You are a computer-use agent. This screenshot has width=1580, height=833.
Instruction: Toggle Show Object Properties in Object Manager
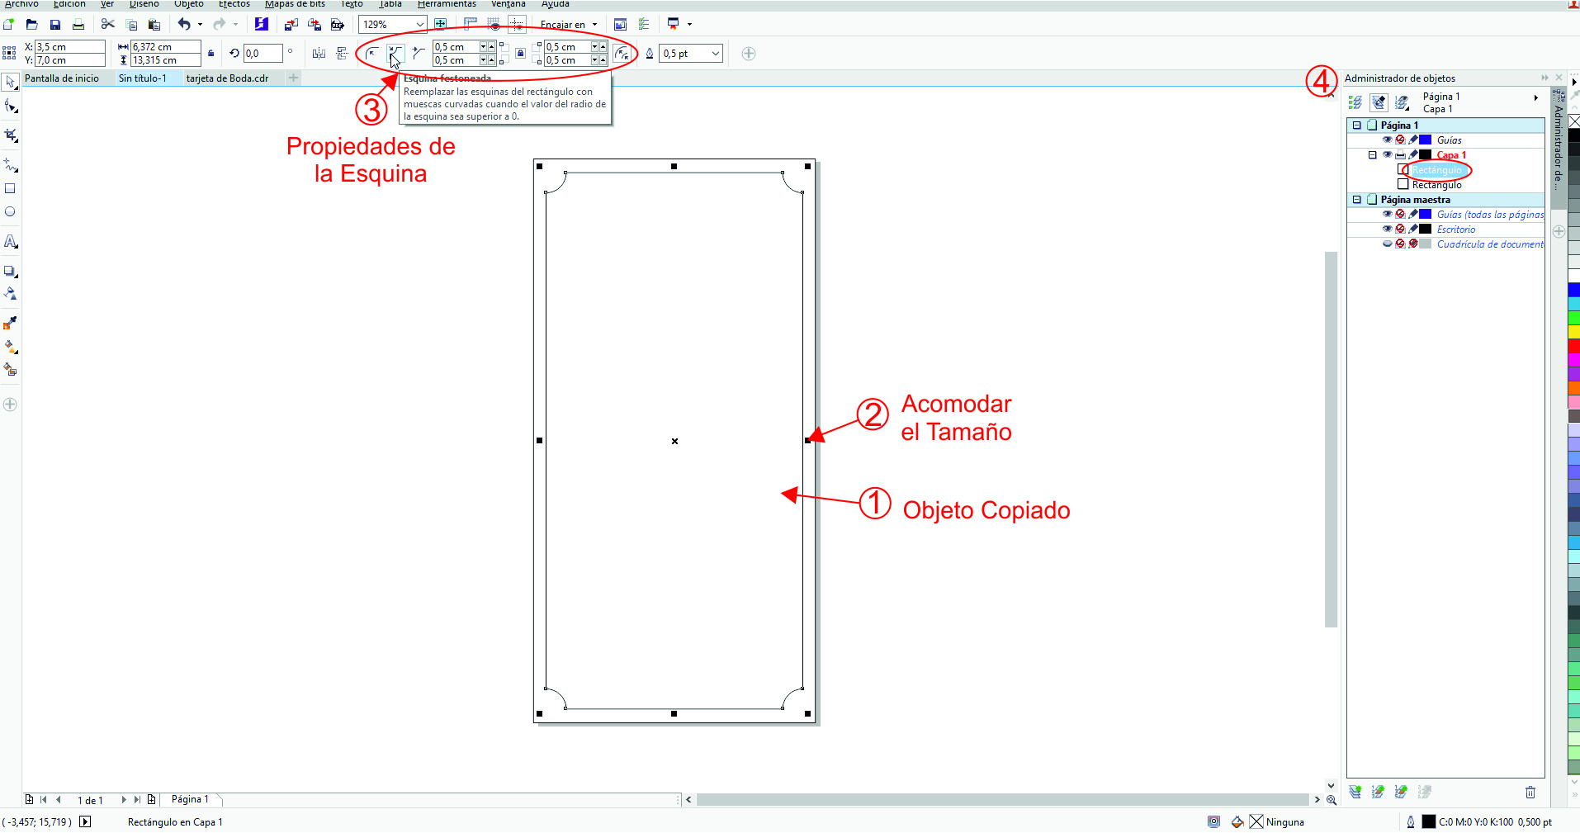(1355, 102)
